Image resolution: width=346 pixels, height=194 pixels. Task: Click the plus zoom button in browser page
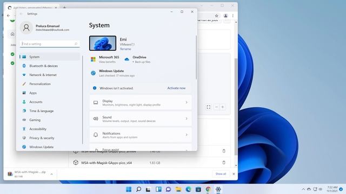tap(223, 107)
